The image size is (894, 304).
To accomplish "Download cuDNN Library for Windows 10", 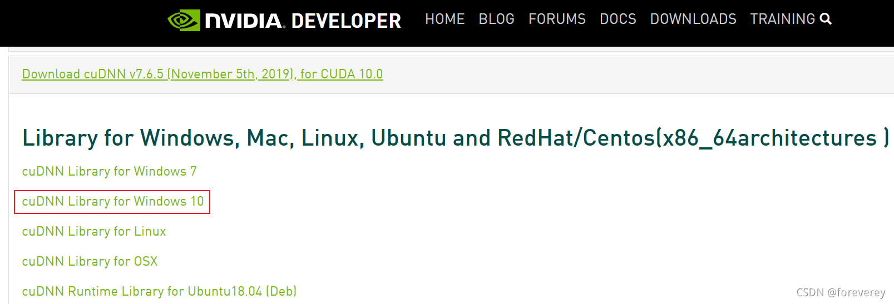I will pyautogui.click(x=113, y=201).
